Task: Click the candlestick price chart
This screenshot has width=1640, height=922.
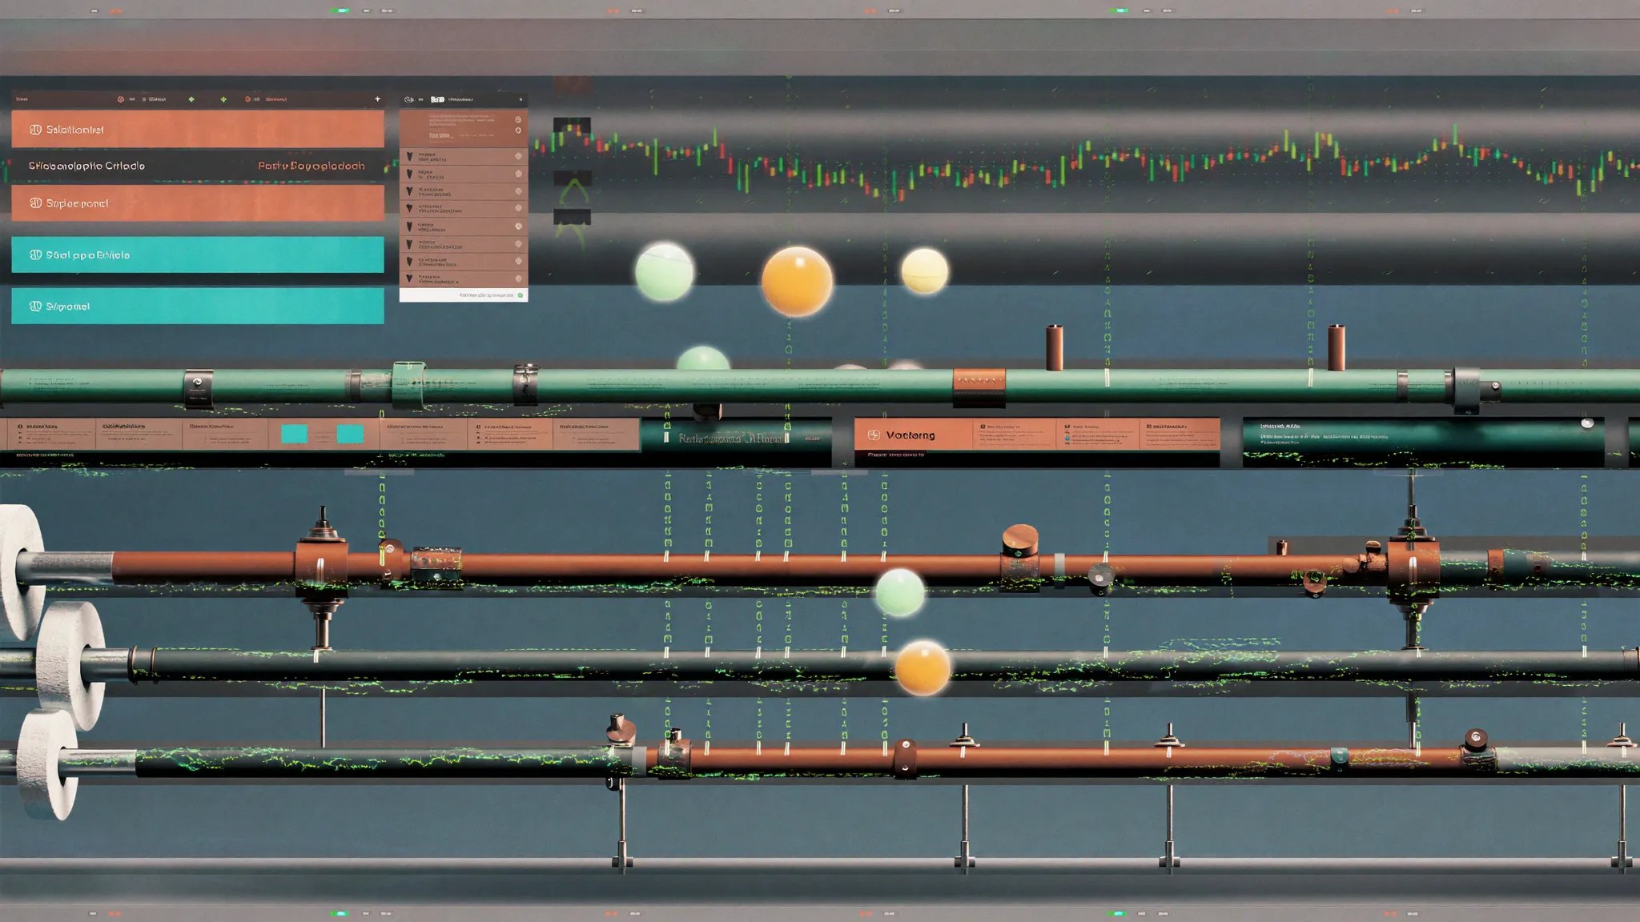Action: point(1087,164)
